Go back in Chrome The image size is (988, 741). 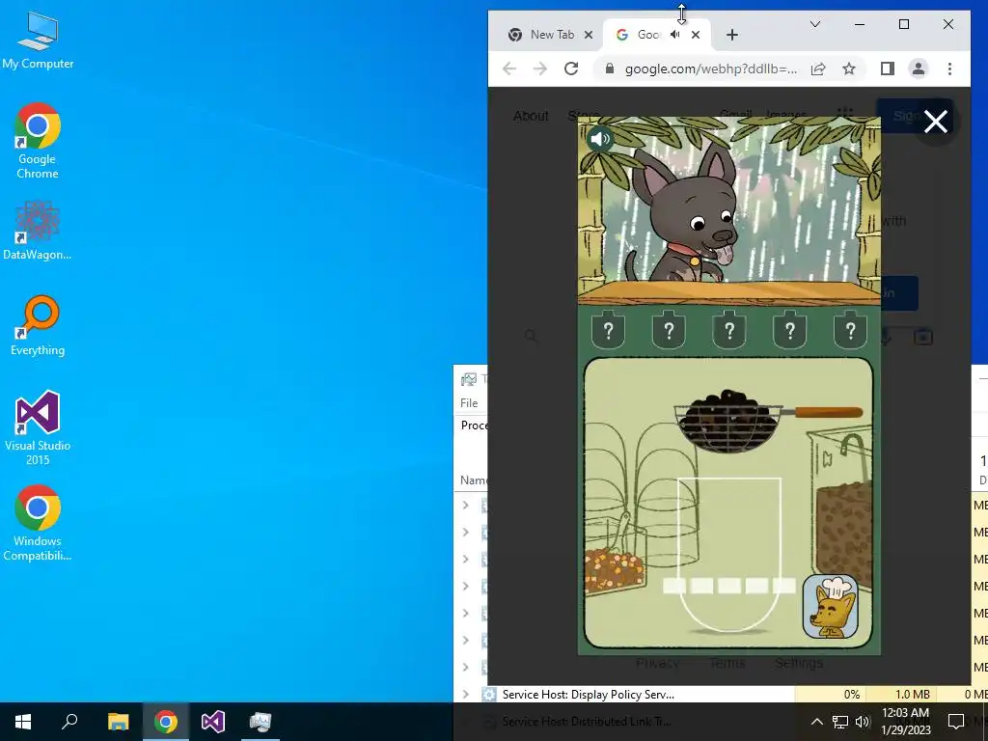[x=509, y=69]
